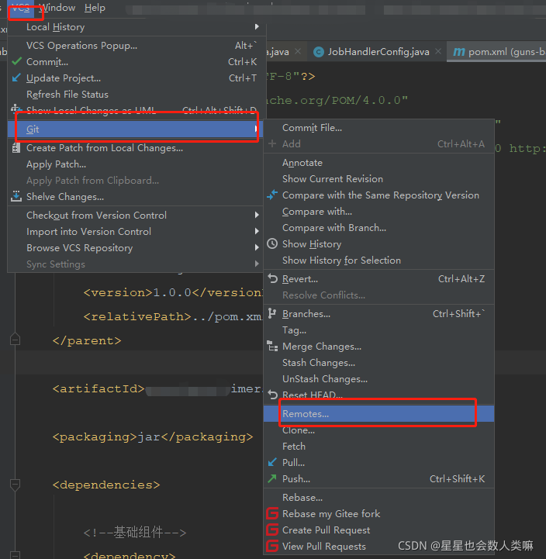Click the patch icon beside Create Patch
The image size is (546, 559).
tap(16, 147)
